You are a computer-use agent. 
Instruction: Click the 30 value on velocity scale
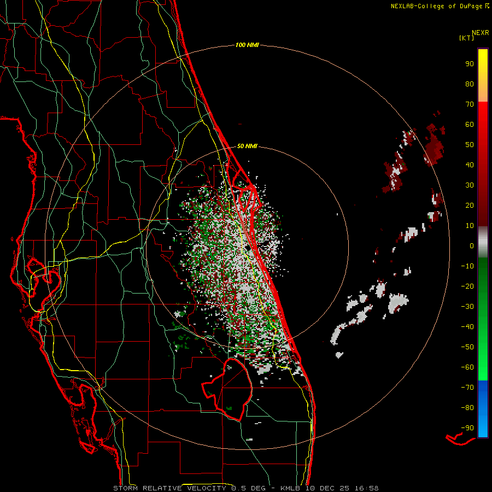[x=470, y=185]
